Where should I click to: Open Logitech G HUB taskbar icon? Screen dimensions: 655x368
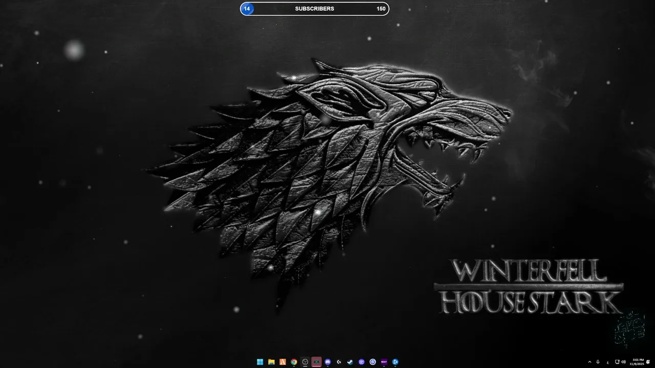pos(339,362)
